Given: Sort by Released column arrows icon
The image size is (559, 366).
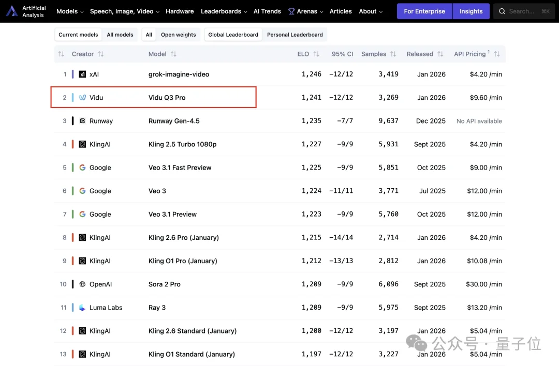Looking at the screenshot, I should 440,54.
